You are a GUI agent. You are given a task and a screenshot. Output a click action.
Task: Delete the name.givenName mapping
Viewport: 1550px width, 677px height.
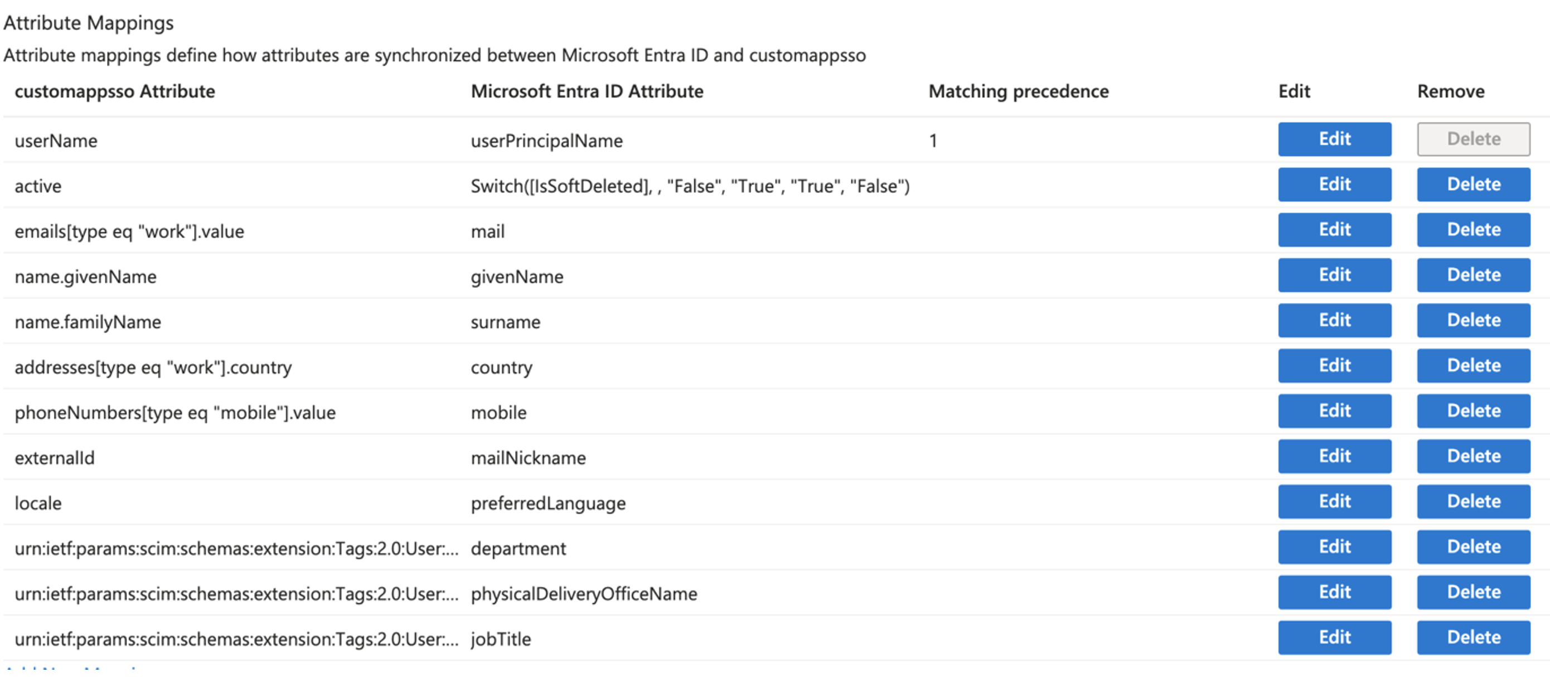(1474, 275)
